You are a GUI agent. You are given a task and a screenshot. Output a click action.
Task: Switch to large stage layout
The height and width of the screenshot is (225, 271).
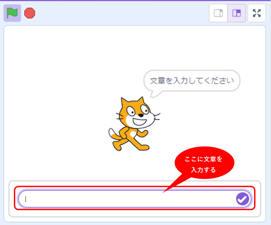236,13
